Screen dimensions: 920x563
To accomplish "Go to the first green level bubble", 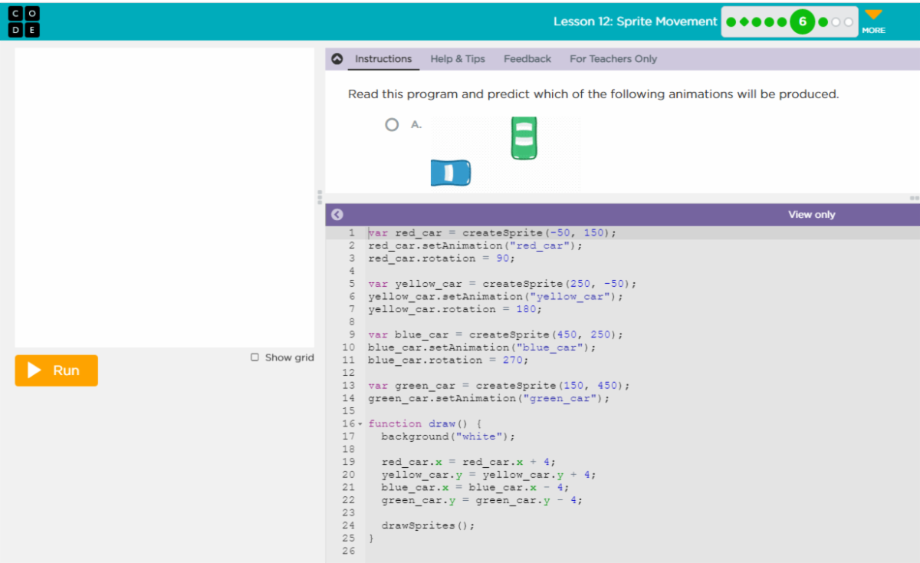I will [731, 22].
